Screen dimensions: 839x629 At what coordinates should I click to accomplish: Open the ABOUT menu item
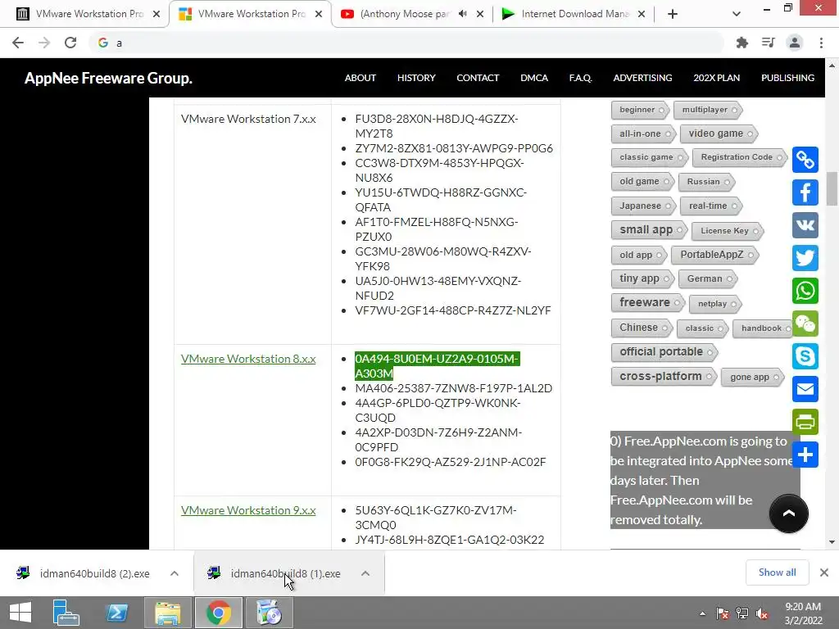pyautogui.click(x=361, y=78)
